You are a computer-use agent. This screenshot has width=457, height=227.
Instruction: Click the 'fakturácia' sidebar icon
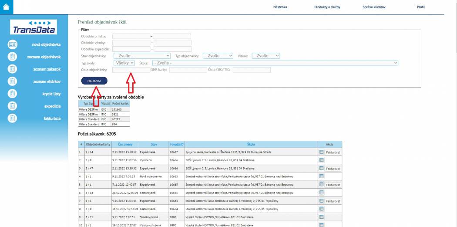pos(13,118)
